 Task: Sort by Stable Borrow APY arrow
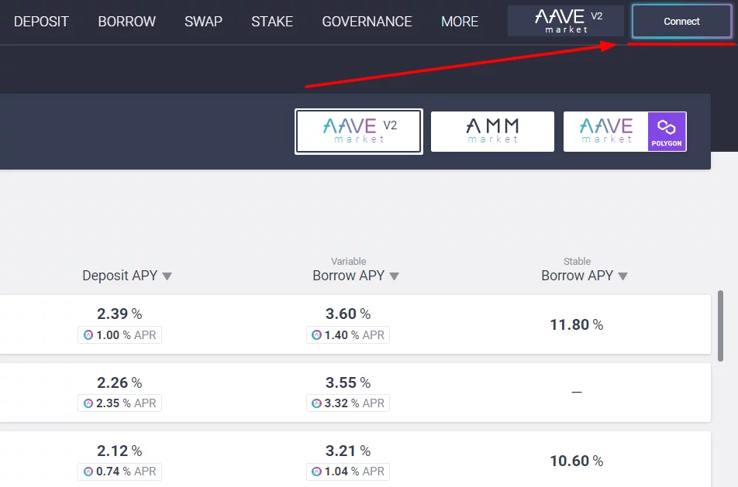[622, 276]
